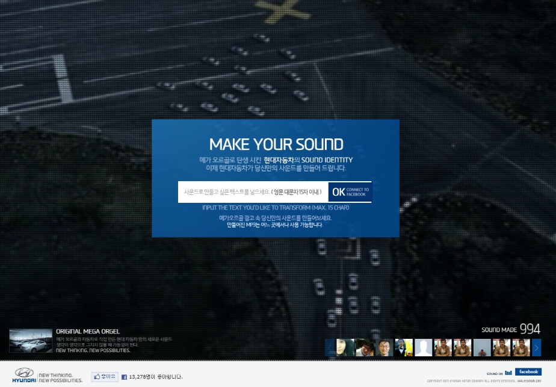The height and width of the screenshot is (387, 556).
Task: Click the sound text input field
Action: [253, 192]
